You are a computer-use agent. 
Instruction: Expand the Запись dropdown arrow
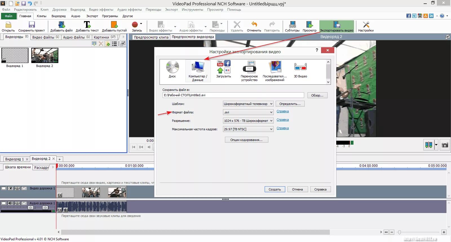(x=141, y=24)
